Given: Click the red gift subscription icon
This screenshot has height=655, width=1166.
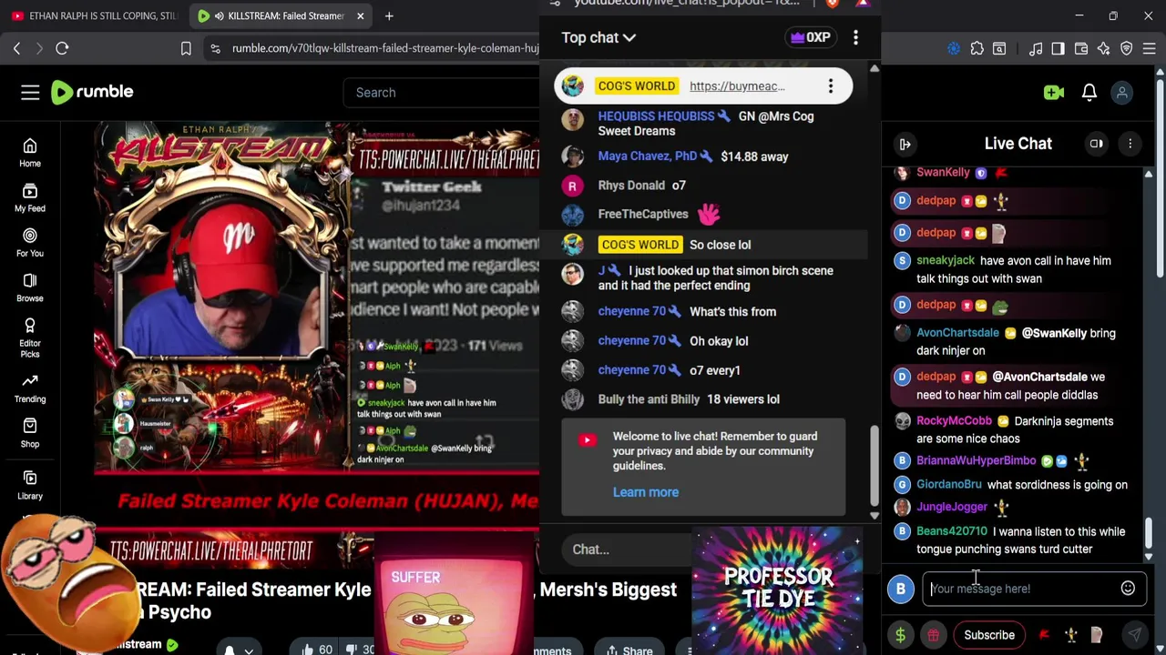Looking at the screenshot, I should [x=933, y=635].
